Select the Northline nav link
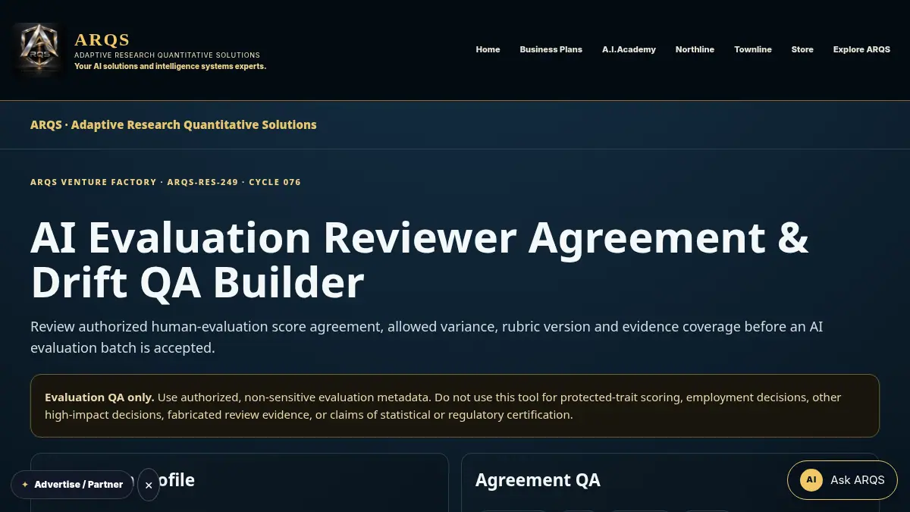This screenshot has width=910, height=512. tap(695, 49)
